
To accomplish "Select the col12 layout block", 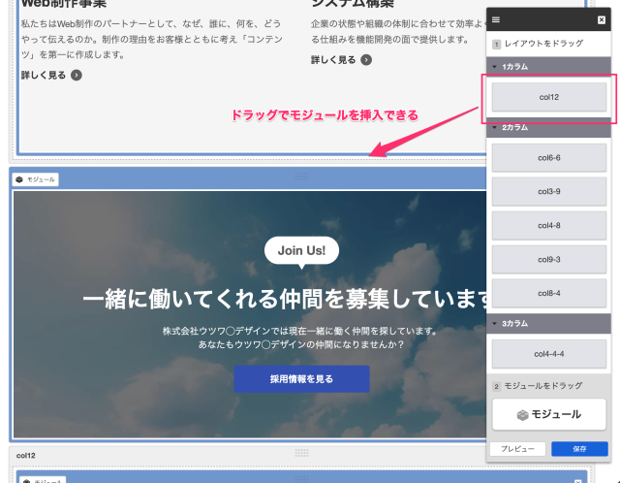I will click(x=548, y=97).
